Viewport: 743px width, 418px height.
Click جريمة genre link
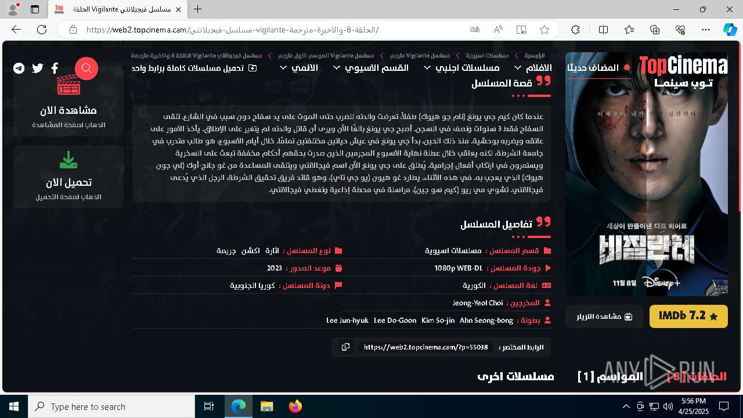[x=226, y=251]
